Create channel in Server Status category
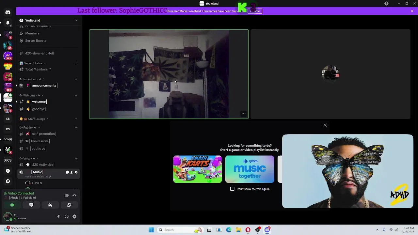Screen dimensions: 418x235 click(x=76, y=63)
